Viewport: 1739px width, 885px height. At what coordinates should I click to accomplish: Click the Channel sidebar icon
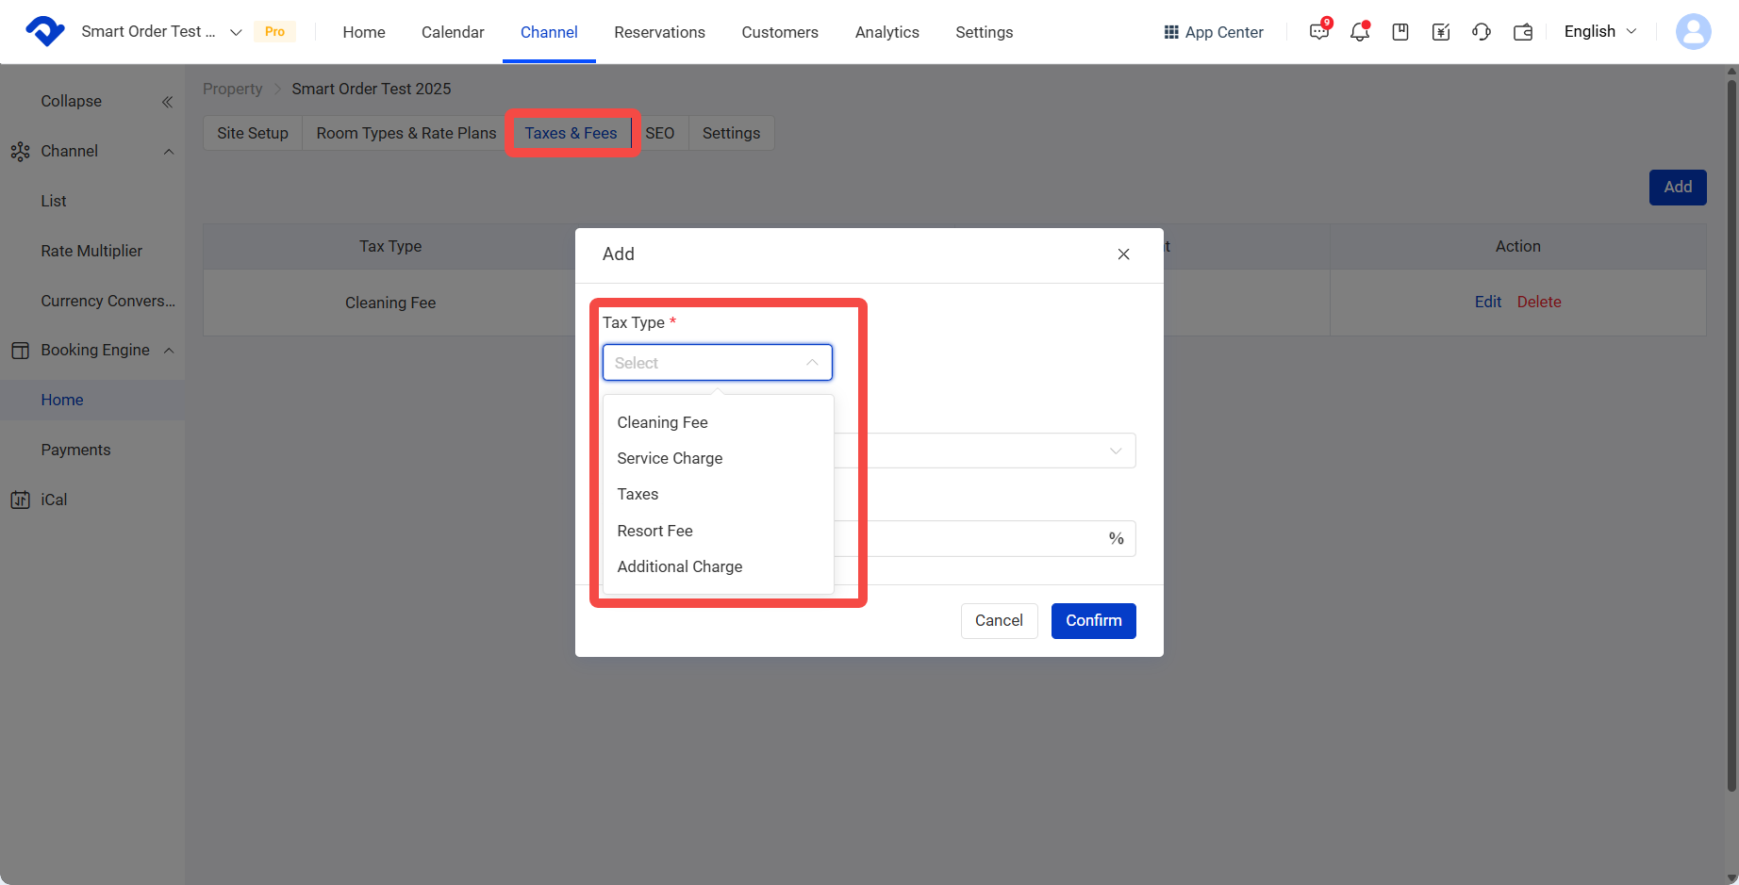pos(20,151)
